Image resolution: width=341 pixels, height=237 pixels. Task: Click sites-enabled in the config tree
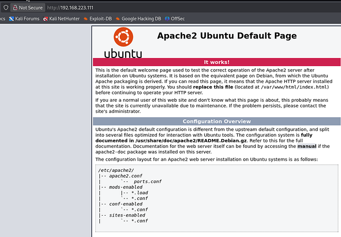127,215
